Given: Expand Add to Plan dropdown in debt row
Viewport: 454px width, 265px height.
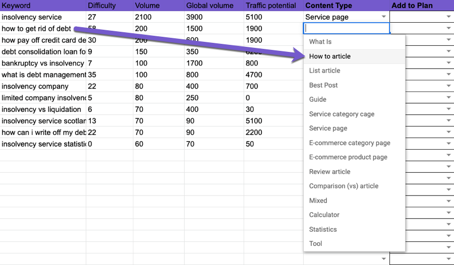Looking at the screenshot, I should tap(448, 29).
